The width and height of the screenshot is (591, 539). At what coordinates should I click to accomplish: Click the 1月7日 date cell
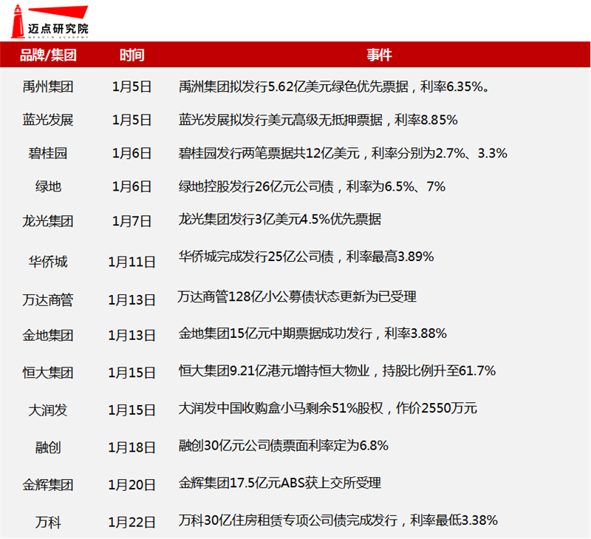[131, 221]
